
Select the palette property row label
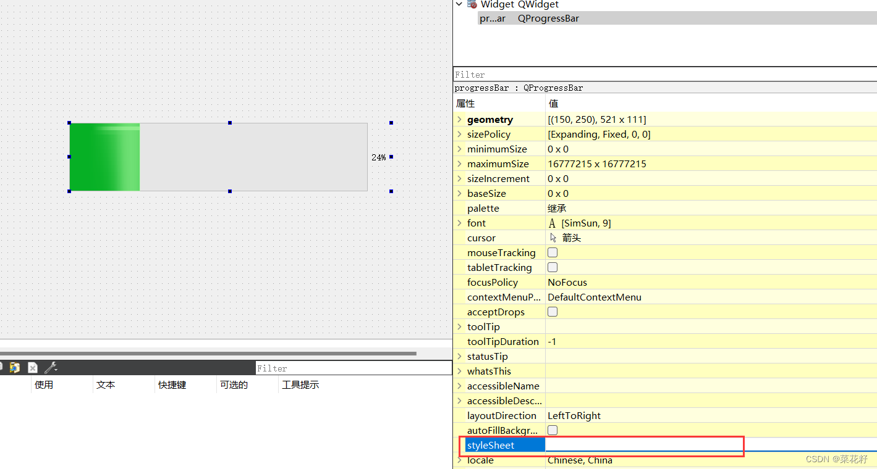(483, 208)
